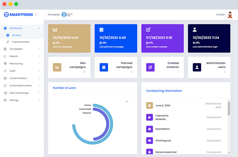The image size is (238, 157).
Task: Click the Last ran campaign card
Action: click(69, 39)
